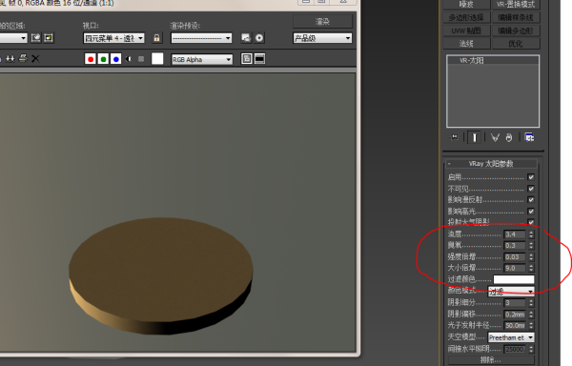The height and width of the screenshot is (366, 572).
Task: Click the 编辑多边形 modifier button
Action: pos(516,30)
